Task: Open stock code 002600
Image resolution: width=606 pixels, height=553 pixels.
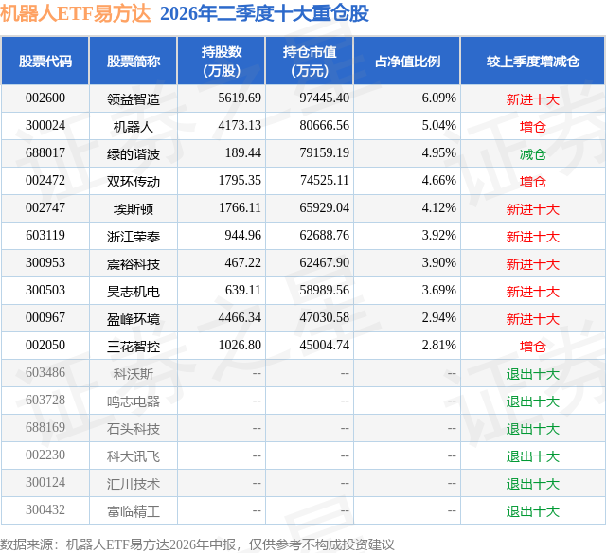Action: (x=45, y=98)
